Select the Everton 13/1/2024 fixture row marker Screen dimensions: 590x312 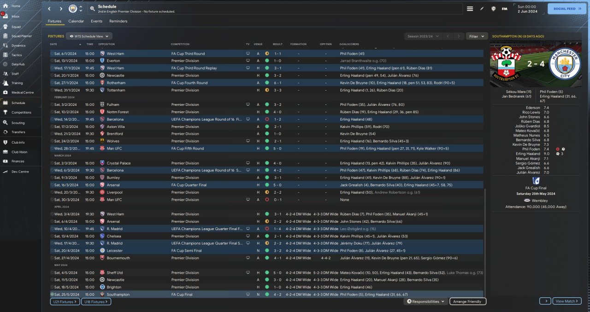pos(52,61)
